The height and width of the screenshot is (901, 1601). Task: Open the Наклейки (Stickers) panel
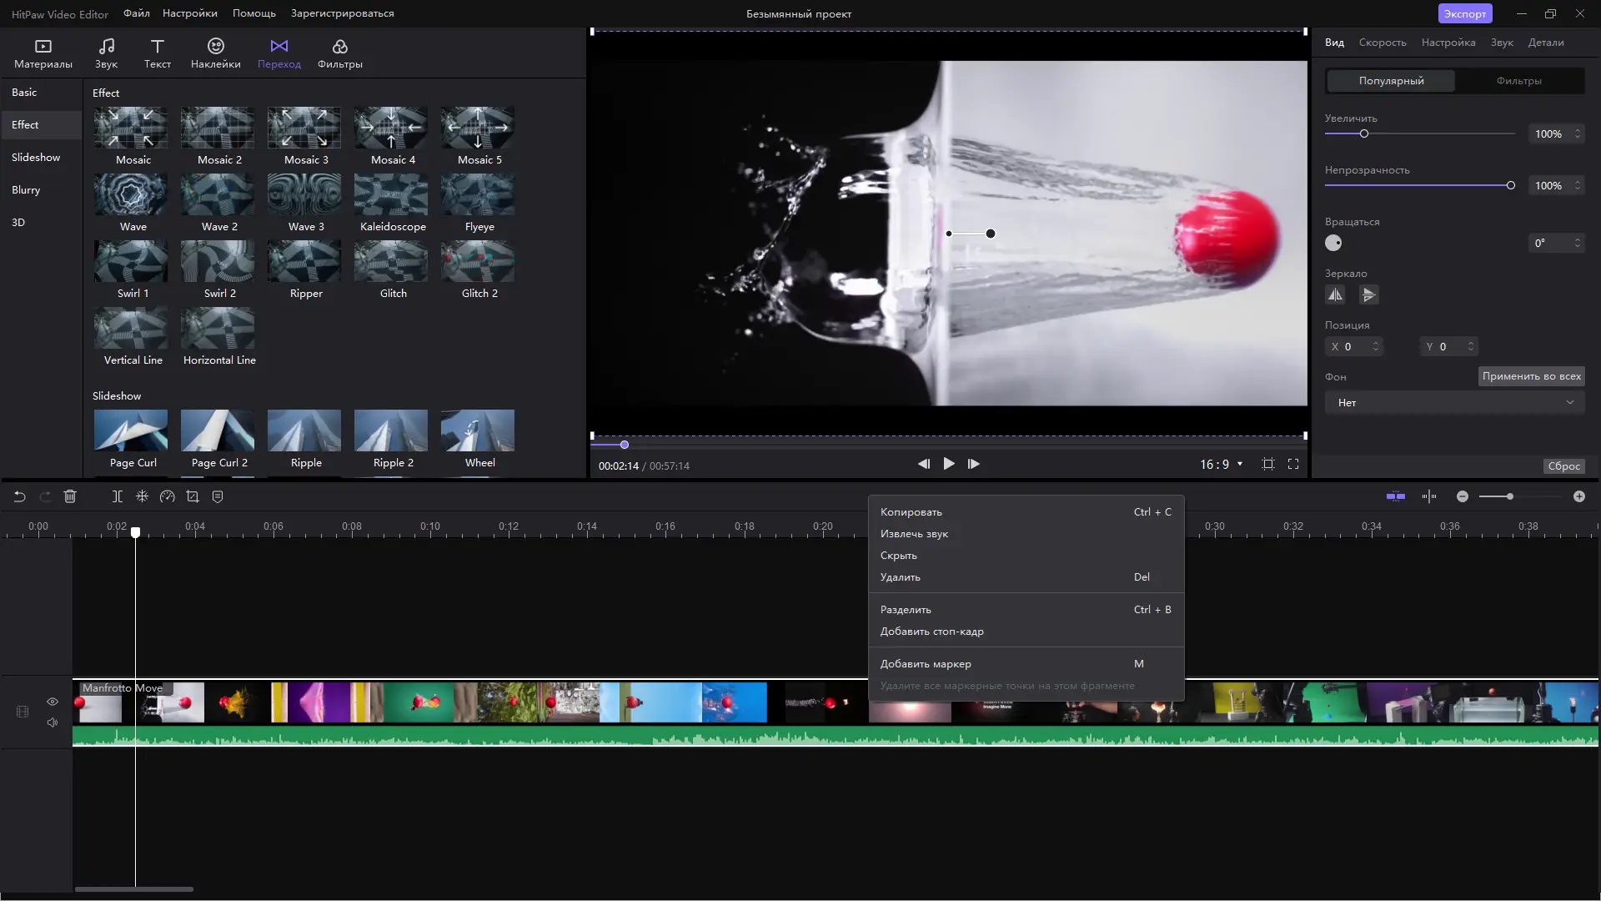[215, 52]
